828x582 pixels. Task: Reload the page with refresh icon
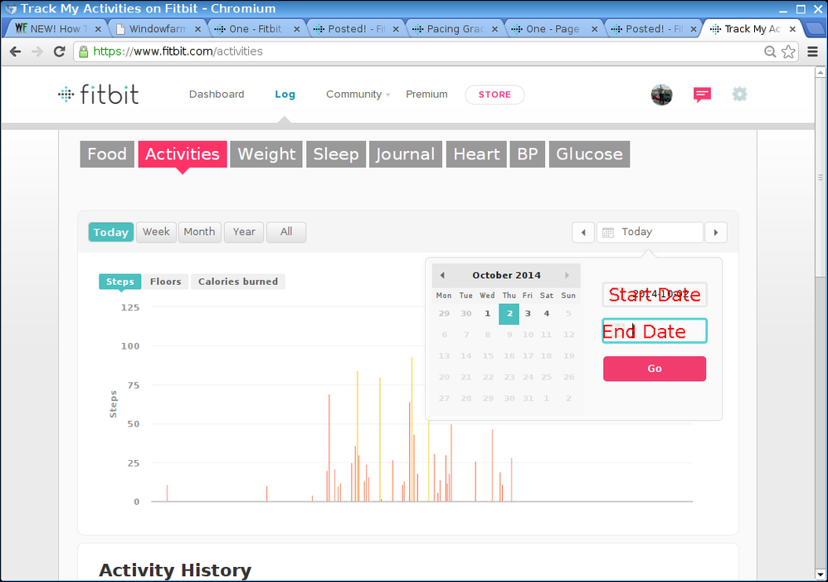click(x=59, y=51)
